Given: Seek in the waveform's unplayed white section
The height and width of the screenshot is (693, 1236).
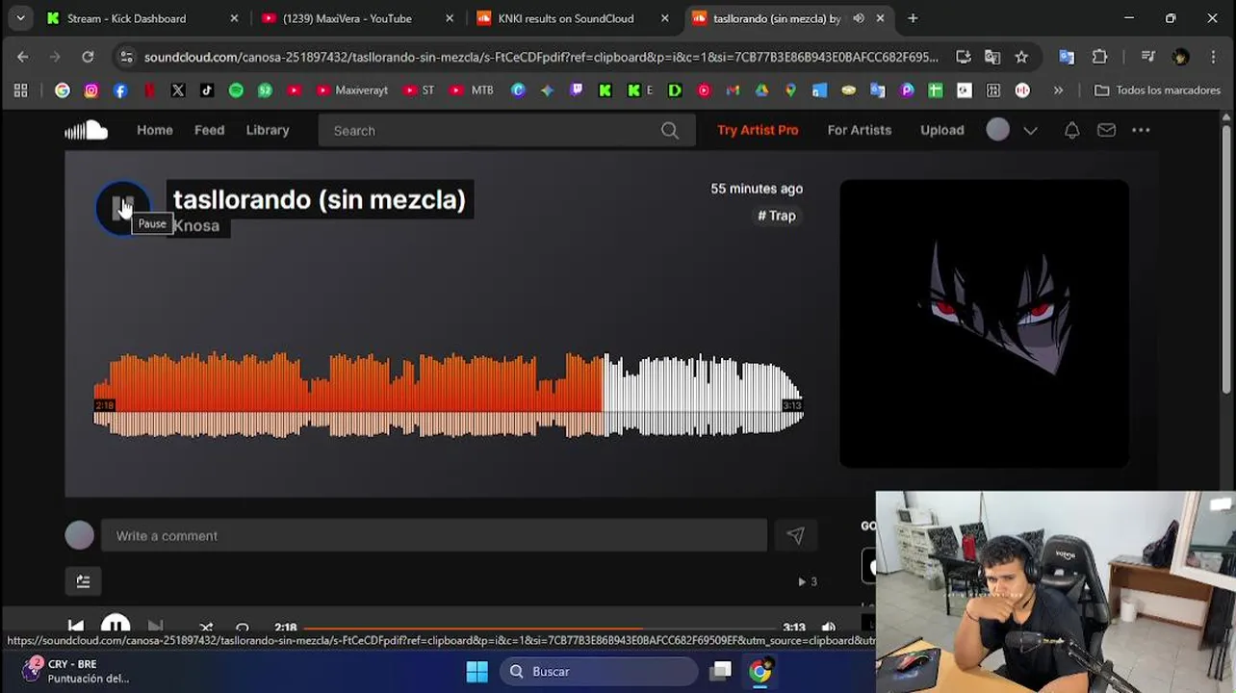Looking at the screenshot, I should tap(703, 395).
